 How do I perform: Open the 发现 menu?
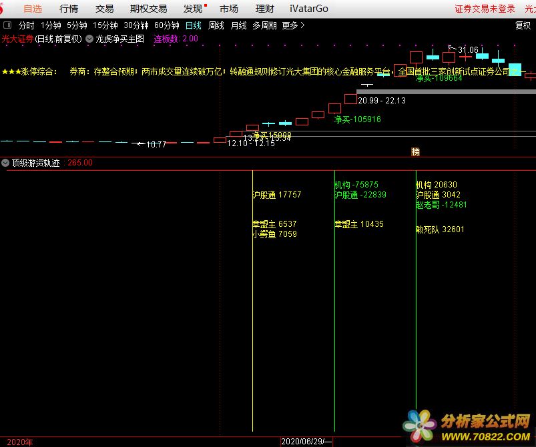point(193,9)
